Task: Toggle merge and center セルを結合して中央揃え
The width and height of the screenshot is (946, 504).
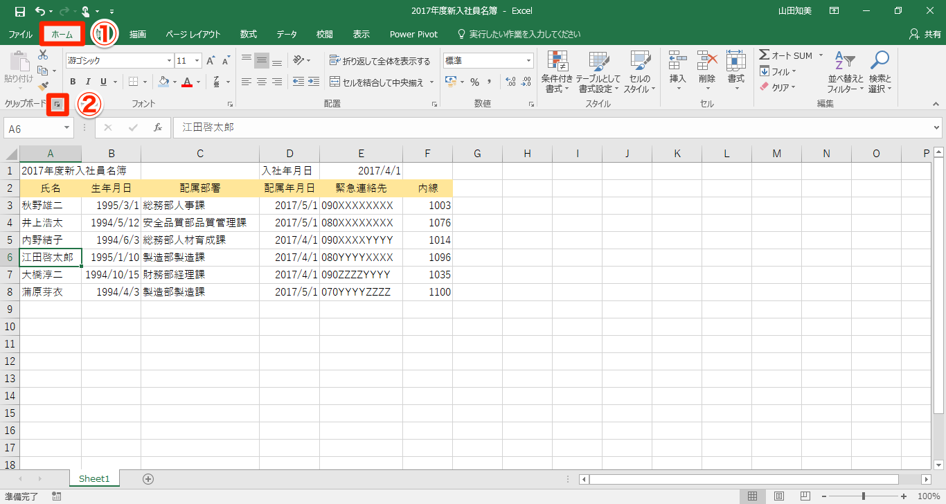Action: coord(376,82)
